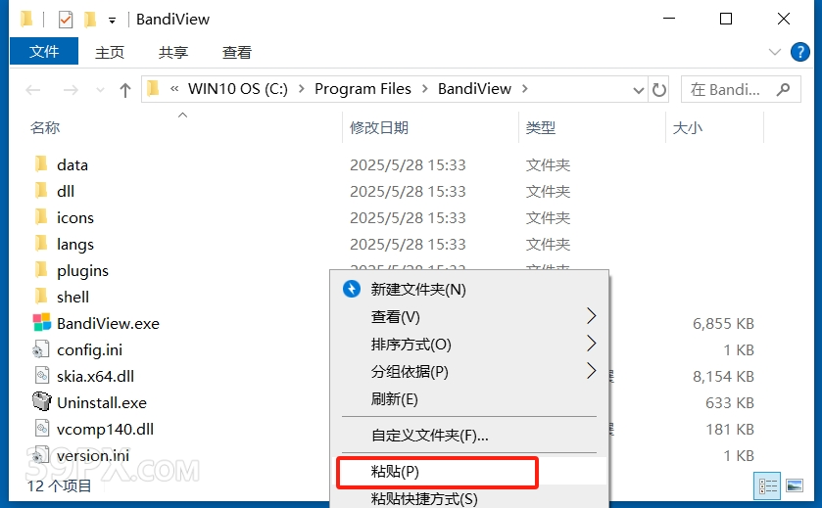Select the config.ini file name
Viewport: 822px width, 508px height.
click(x=89, y=349)
